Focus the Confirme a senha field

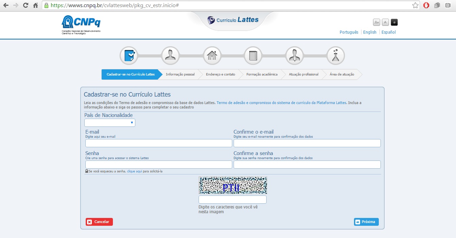click(307, 165)
